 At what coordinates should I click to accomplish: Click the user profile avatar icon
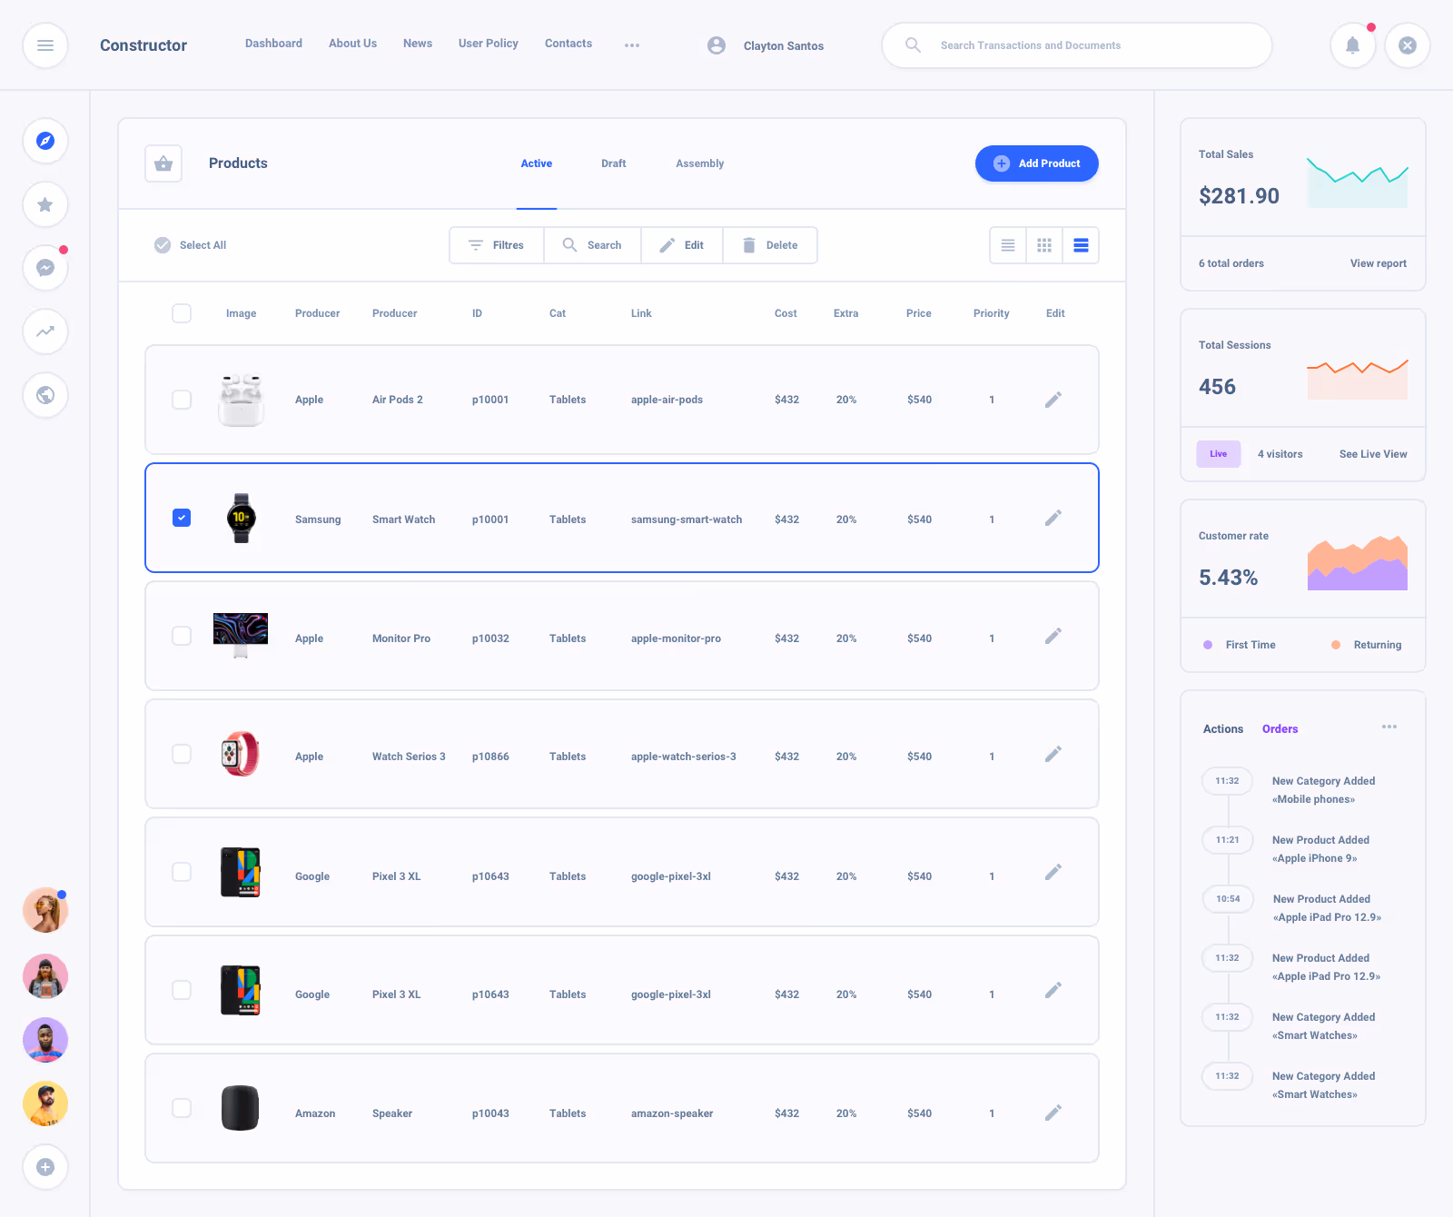click(717, 45)
